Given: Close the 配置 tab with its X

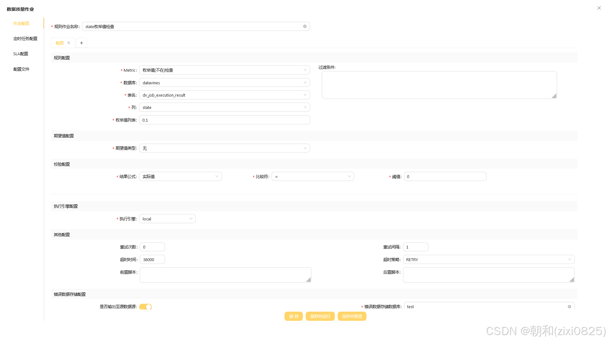Looking at the screenshot, I should tap(69, 43).
